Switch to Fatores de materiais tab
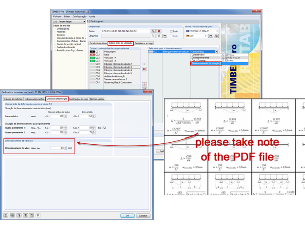 (13, 99)
